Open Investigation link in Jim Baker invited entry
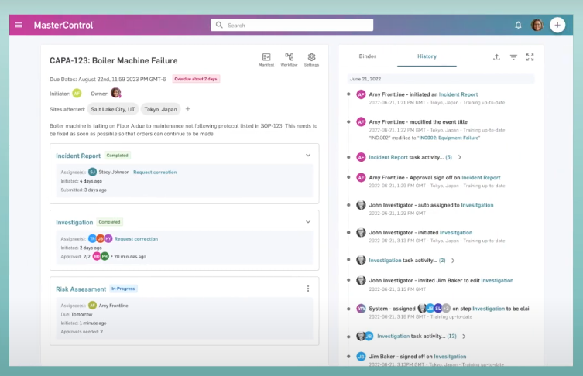The height and width of the screenshot is (376, 583). coord(497,281)
